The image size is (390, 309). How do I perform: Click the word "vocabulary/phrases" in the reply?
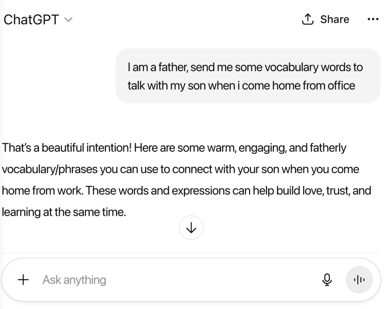coord(50,170)
